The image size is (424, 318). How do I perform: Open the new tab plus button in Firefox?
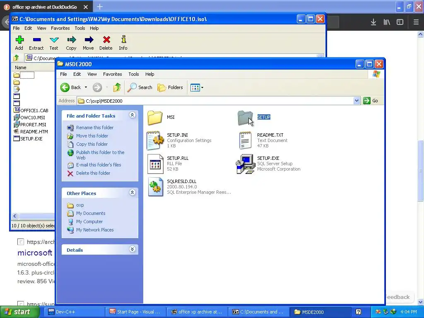pyautogui.click(x=100, y=7)
